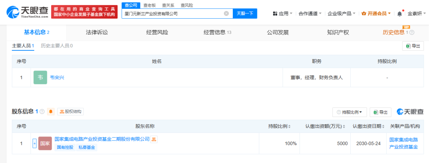The height and width of the screenshot is (163, 429).
Task: Switch to 公司发展 tab
Action: (x=278, y=33)
